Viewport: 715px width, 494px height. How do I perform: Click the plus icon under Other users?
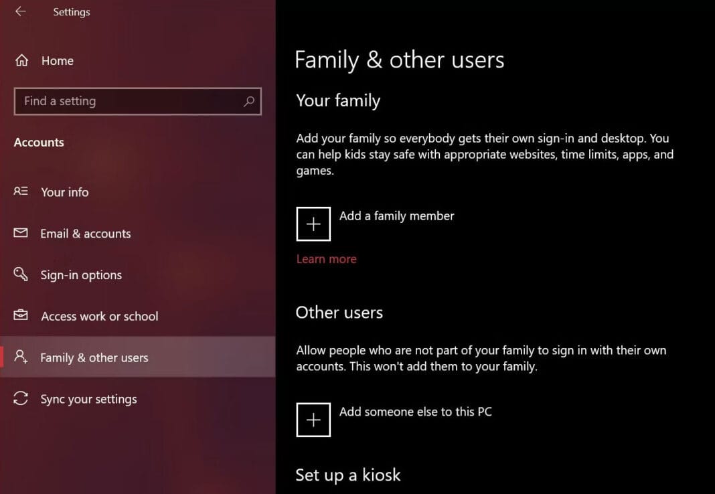point(313,419)
